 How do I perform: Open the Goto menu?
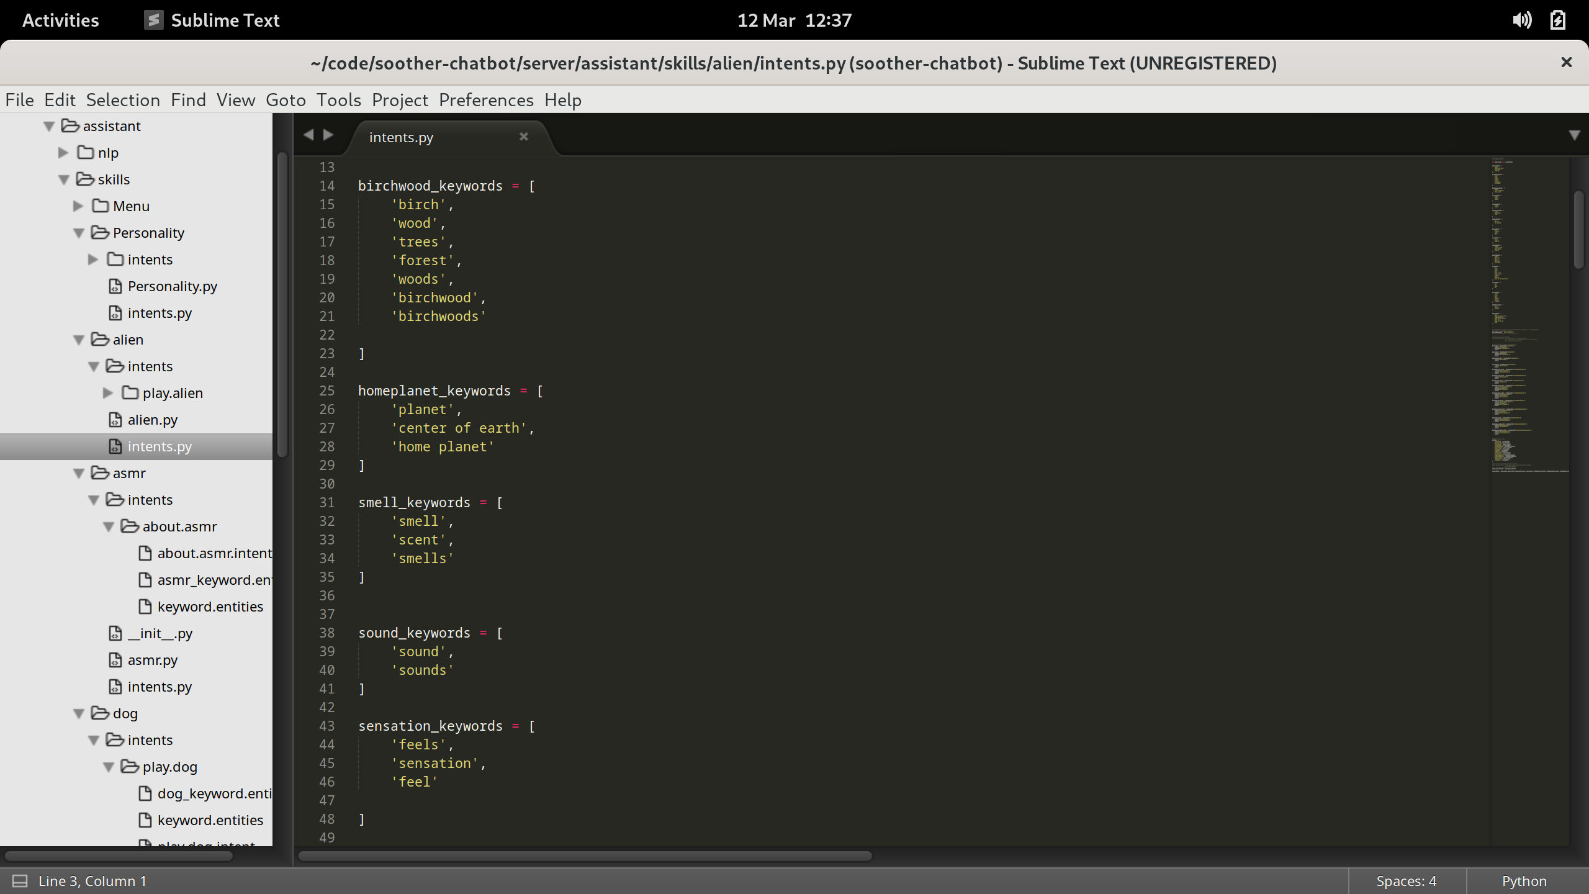click(286, 100)
